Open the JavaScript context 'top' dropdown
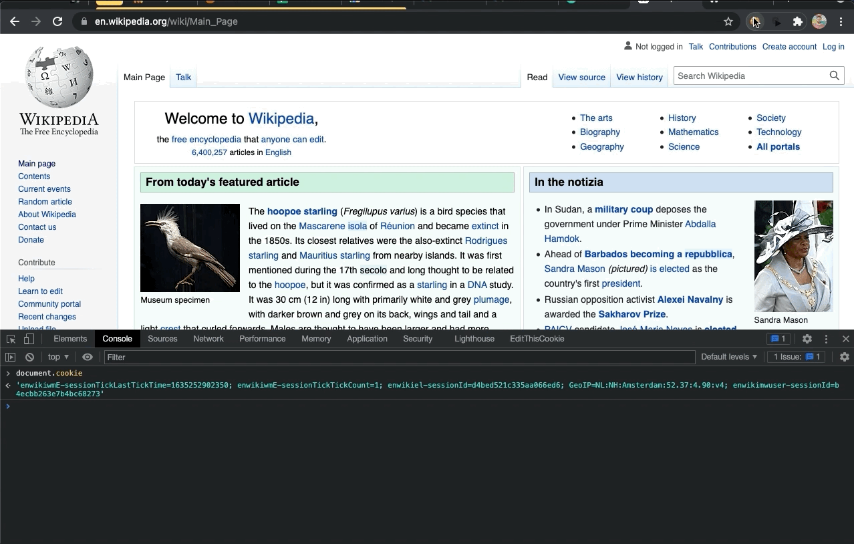Screen dimensions: 854x544 click(58, 357)
